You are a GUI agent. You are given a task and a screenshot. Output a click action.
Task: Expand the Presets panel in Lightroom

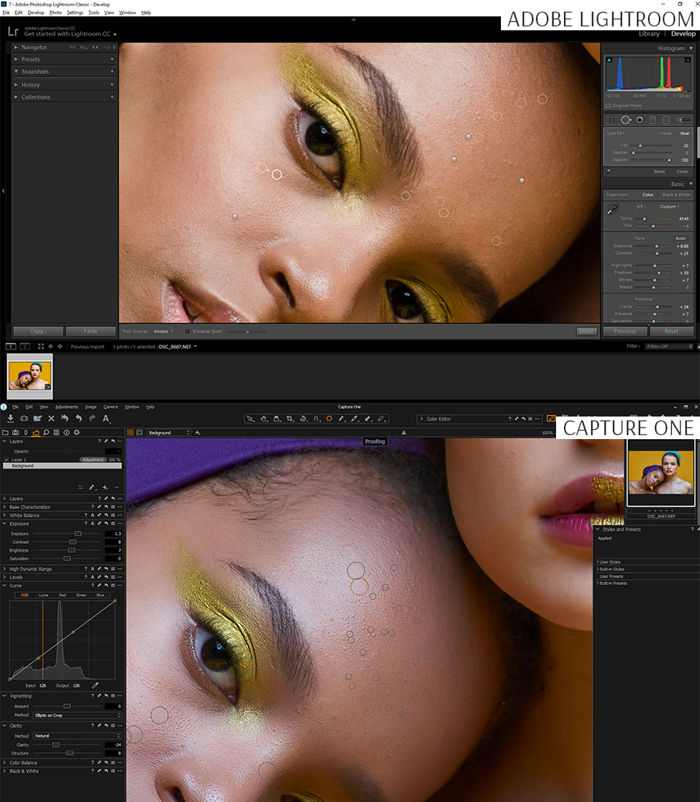coord(16,59)
